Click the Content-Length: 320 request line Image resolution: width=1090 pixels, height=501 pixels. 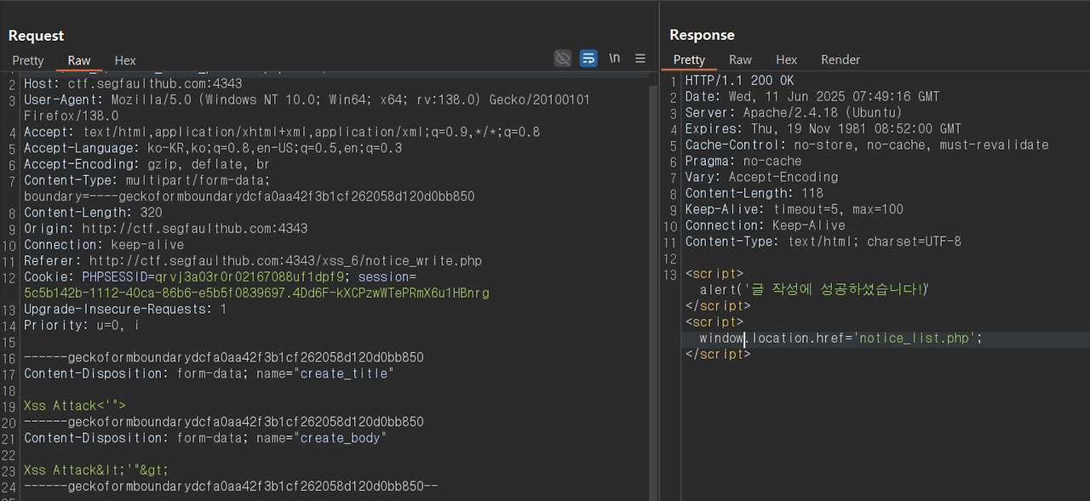tap(93, 213)
